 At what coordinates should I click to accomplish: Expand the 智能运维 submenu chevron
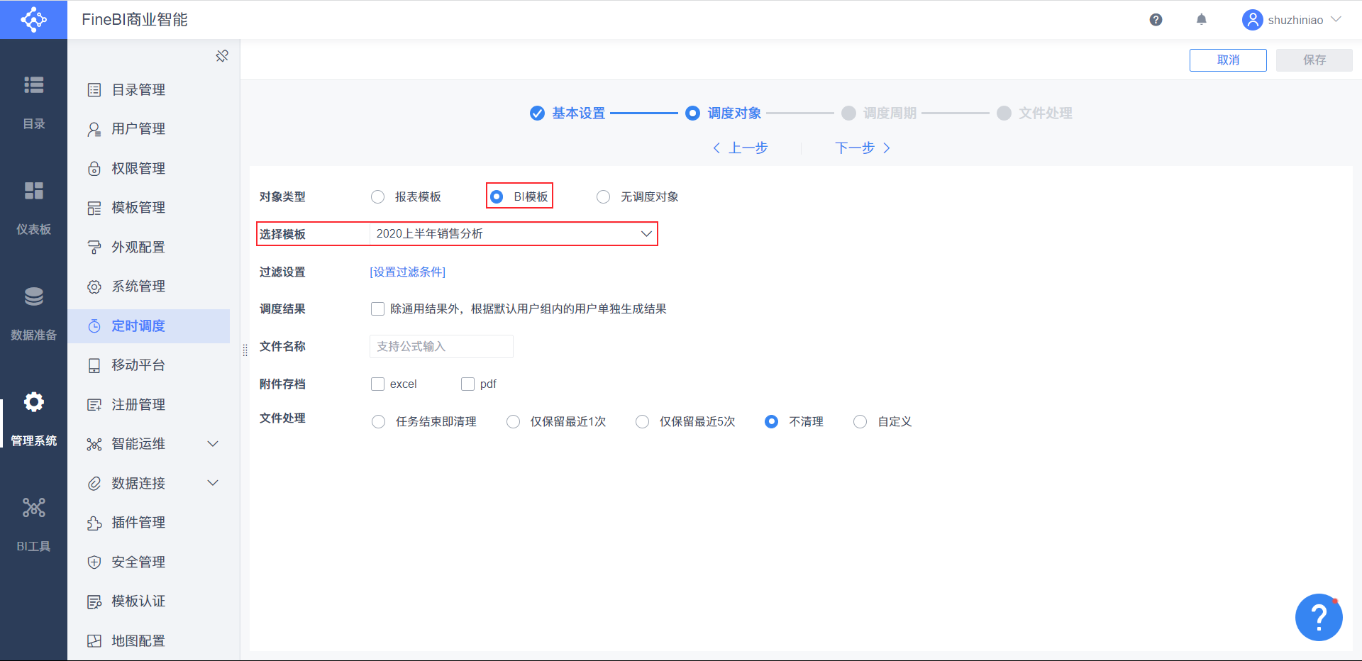pos(213,444)
